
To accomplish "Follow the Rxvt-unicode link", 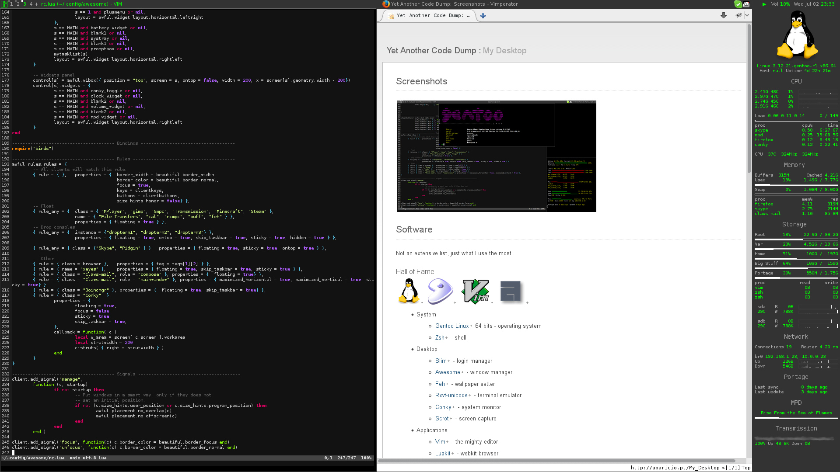I will [x=451, y=396].
